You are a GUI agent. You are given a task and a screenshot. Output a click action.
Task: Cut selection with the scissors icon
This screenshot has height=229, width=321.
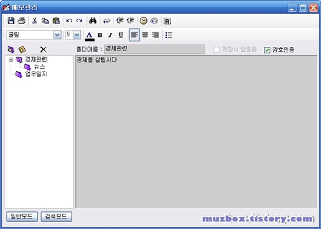[35, 21]
